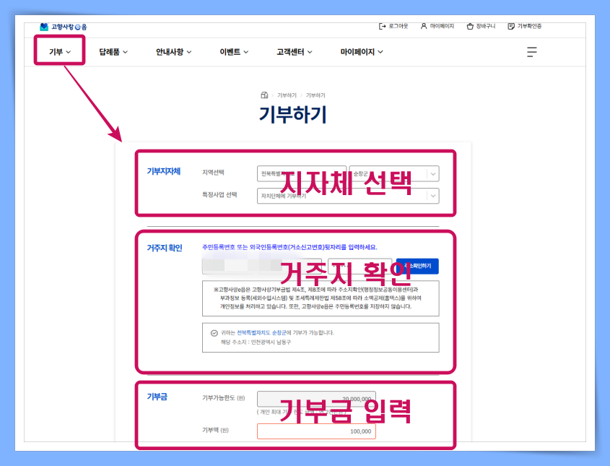Open the 장바구니 cart link
Viewport: 610px width, 466px height.
click(x=481, y=26)
